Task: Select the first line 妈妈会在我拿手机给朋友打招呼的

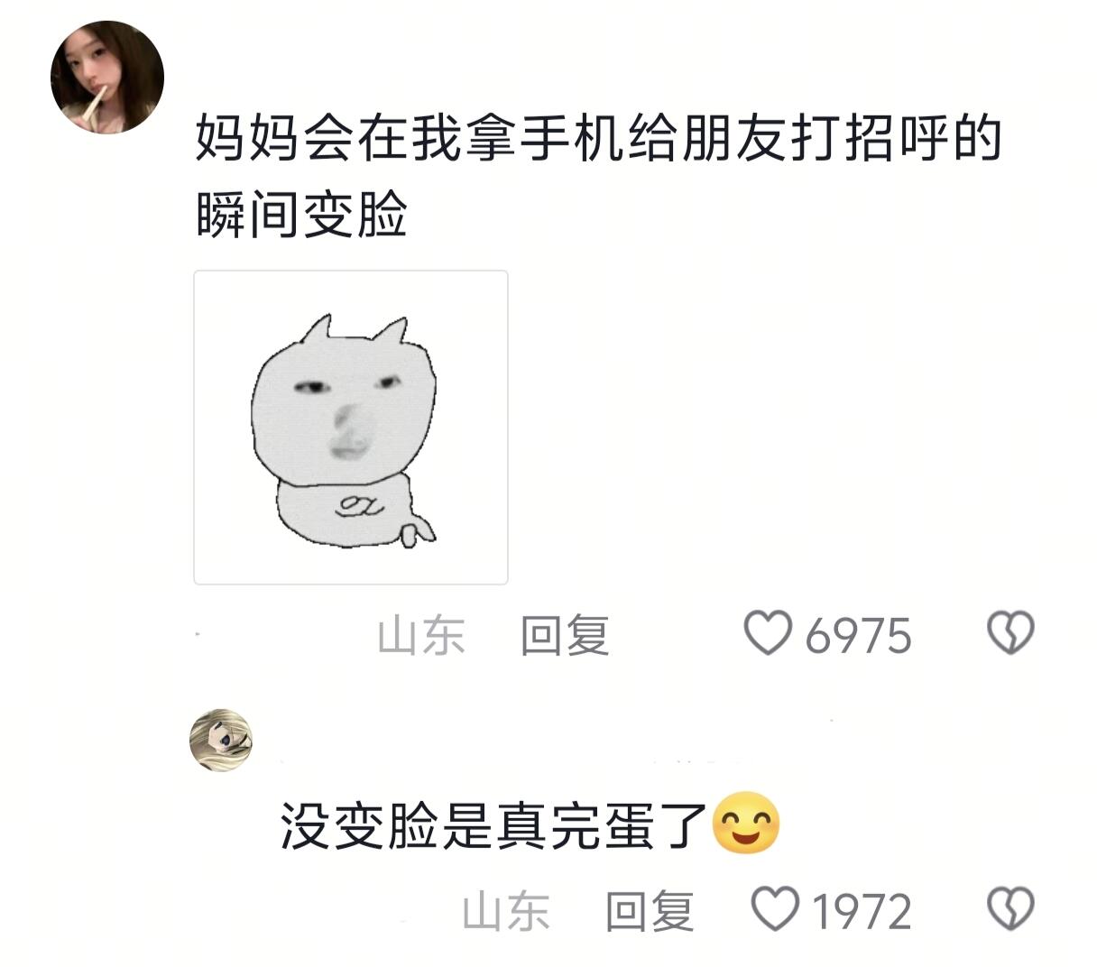Action: (599, 138)
